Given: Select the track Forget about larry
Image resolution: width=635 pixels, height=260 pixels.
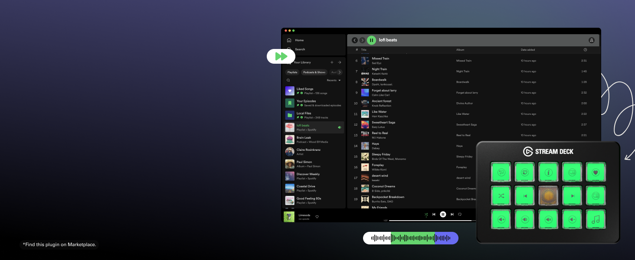Looking at the screenshot, I should click(x=384, y=91).
